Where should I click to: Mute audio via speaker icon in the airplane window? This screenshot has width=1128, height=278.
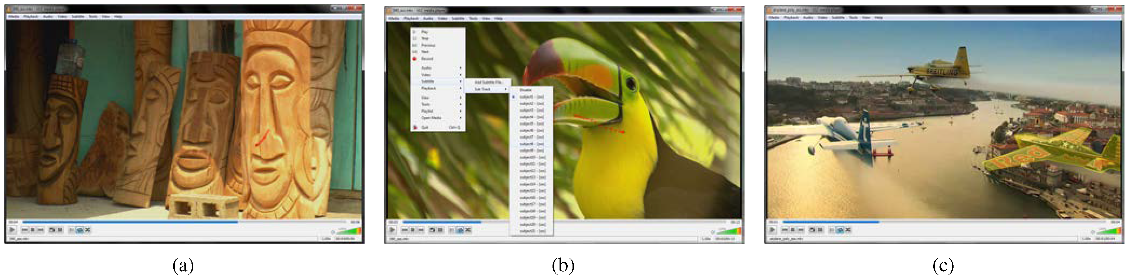[x=1093, y=232]
